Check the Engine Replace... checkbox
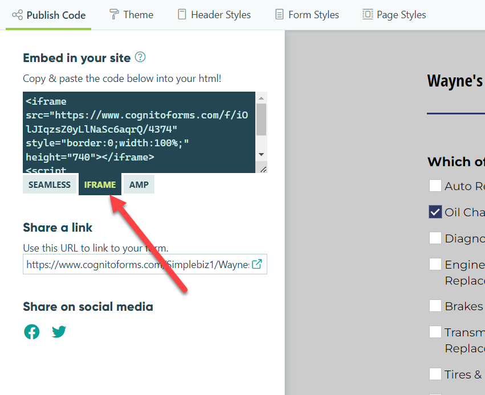 (x=435, y=264)
